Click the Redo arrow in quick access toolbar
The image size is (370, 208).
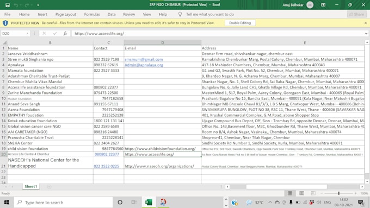pos(27,5)
